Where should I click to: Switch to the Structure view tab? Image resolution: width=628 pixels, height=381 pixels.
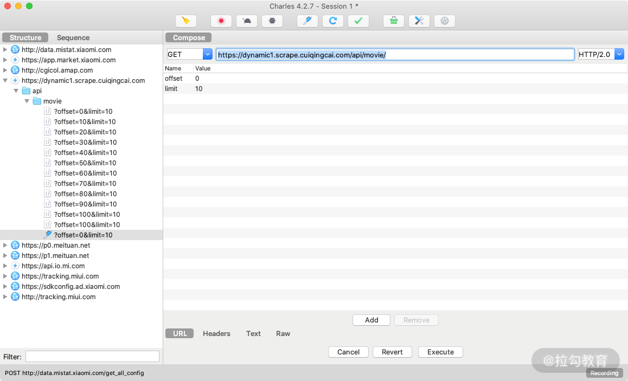click(x=25, y=37)
